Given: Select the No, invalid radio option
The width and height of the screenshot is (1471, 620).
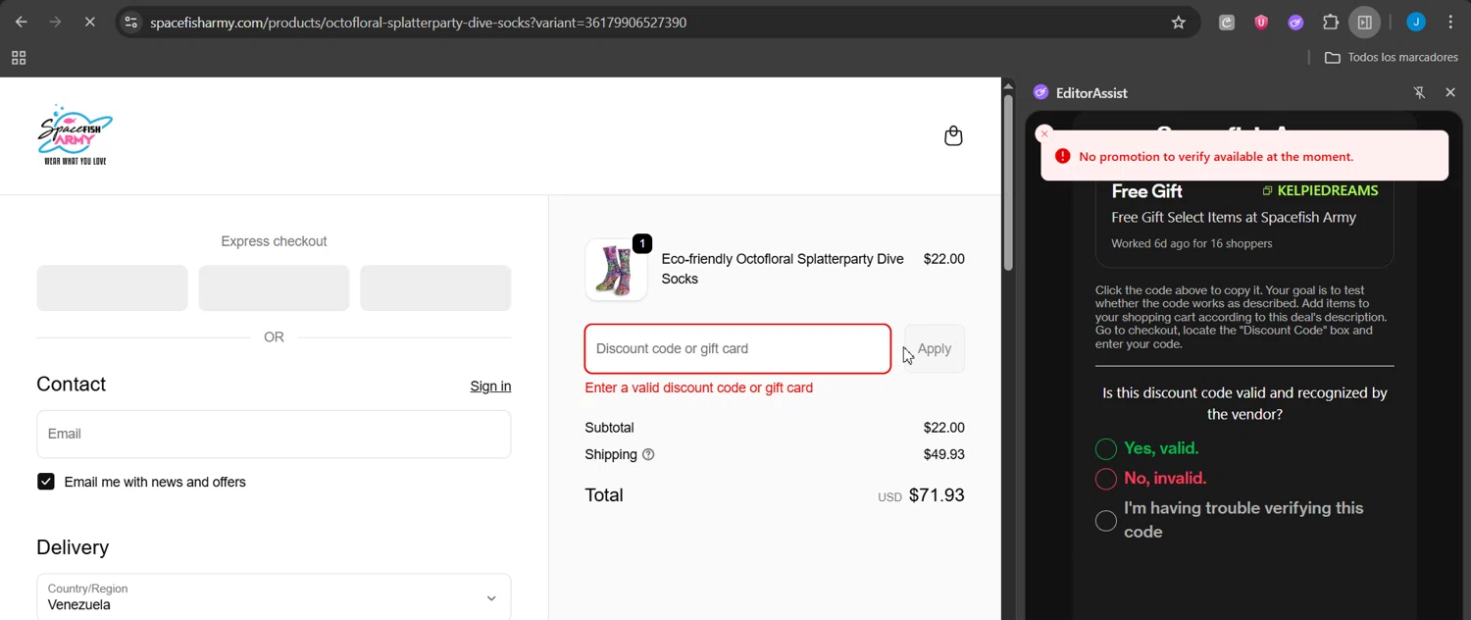Looking at the screenshot, I should (1106, 479).
